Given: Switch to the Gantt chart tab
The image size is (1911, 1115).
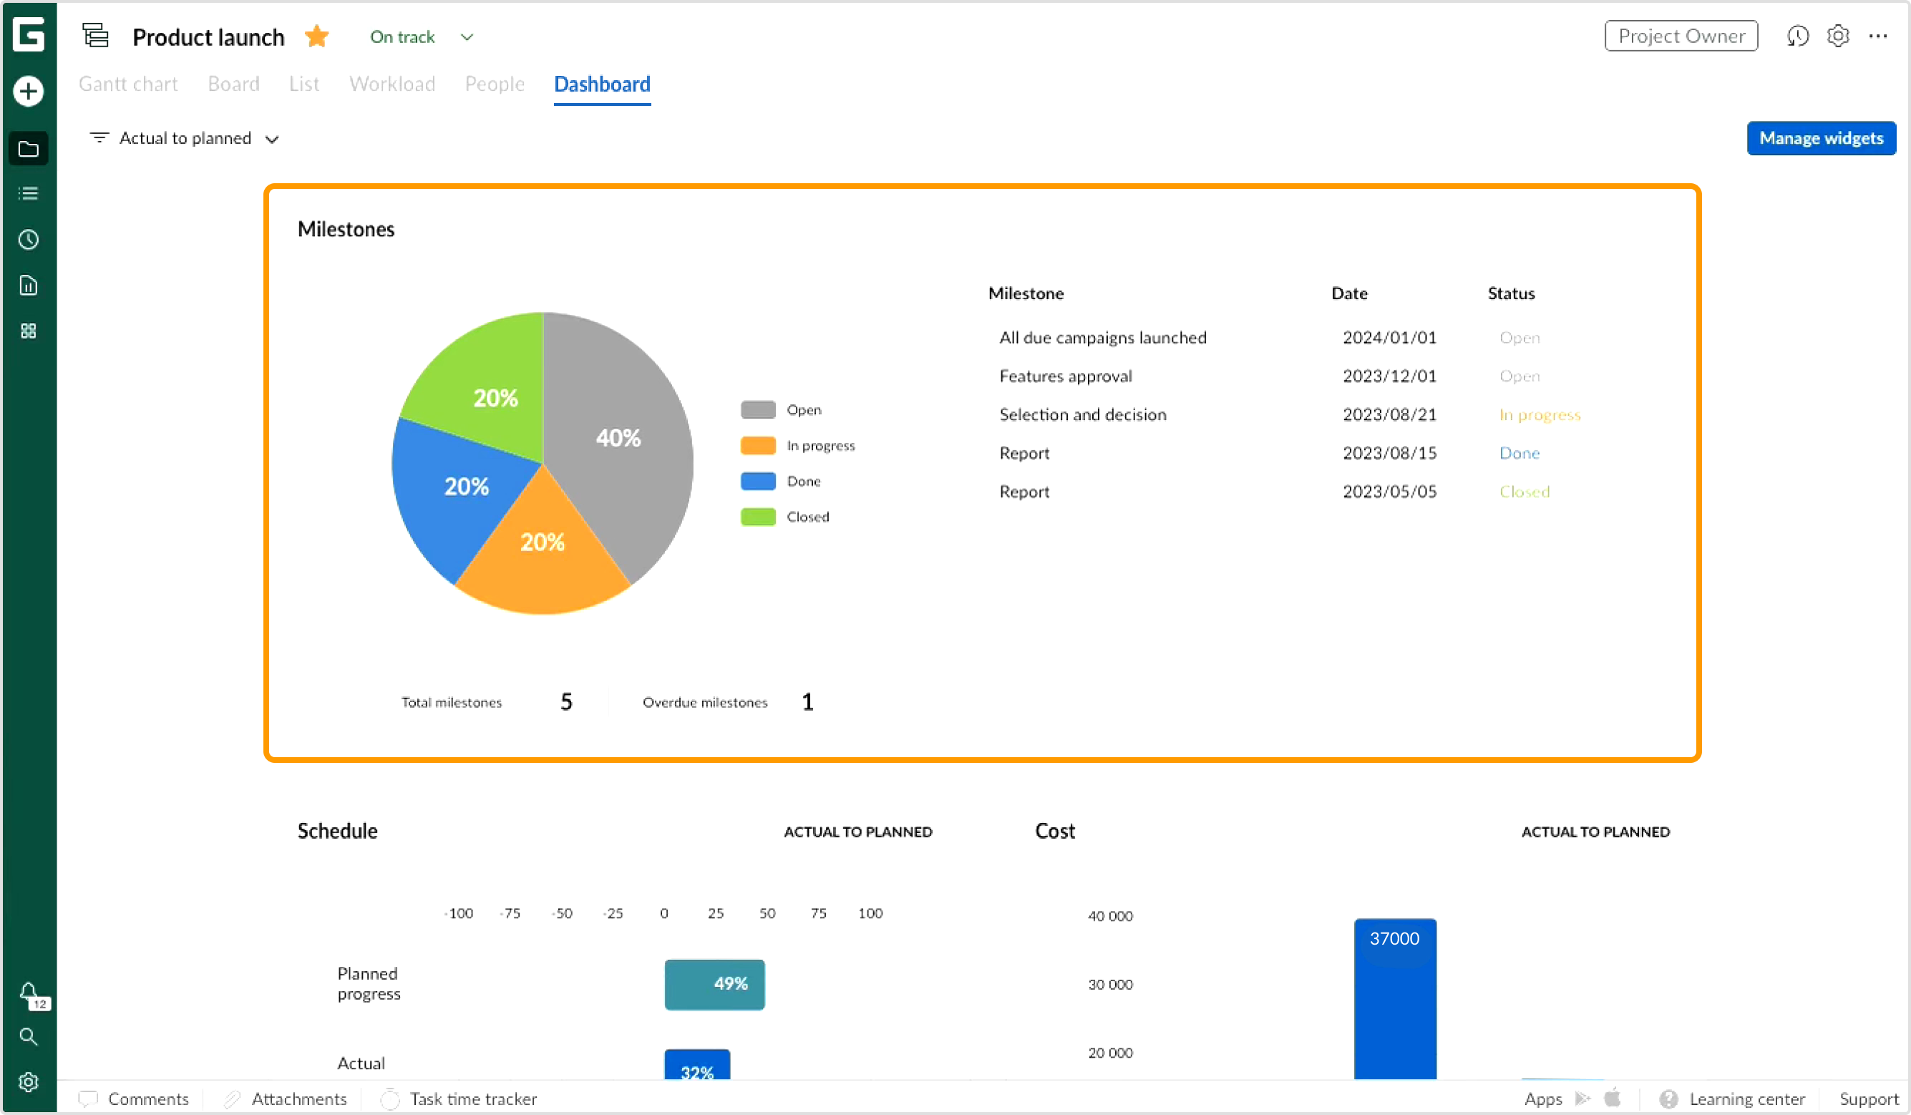Looking at the screenshot, I should (x=127, y=84).
